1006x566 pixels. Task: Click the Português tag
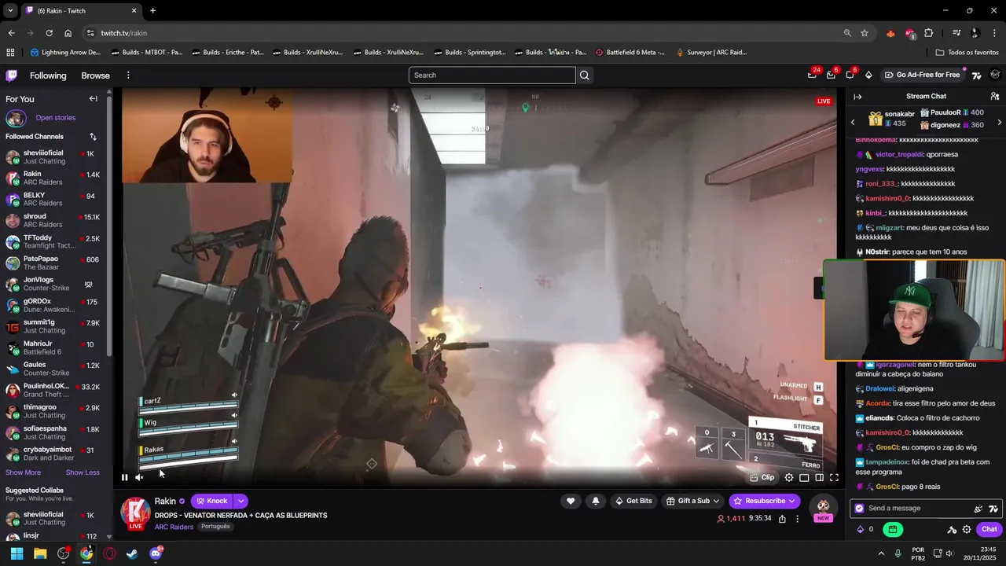point(215,527)
